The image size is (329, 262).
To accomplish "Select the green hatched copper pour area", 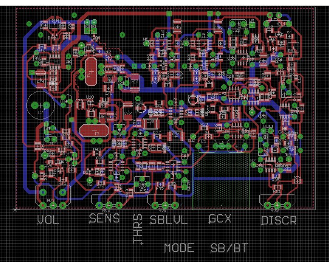I will pyautogui.click(x=221, y=181).
